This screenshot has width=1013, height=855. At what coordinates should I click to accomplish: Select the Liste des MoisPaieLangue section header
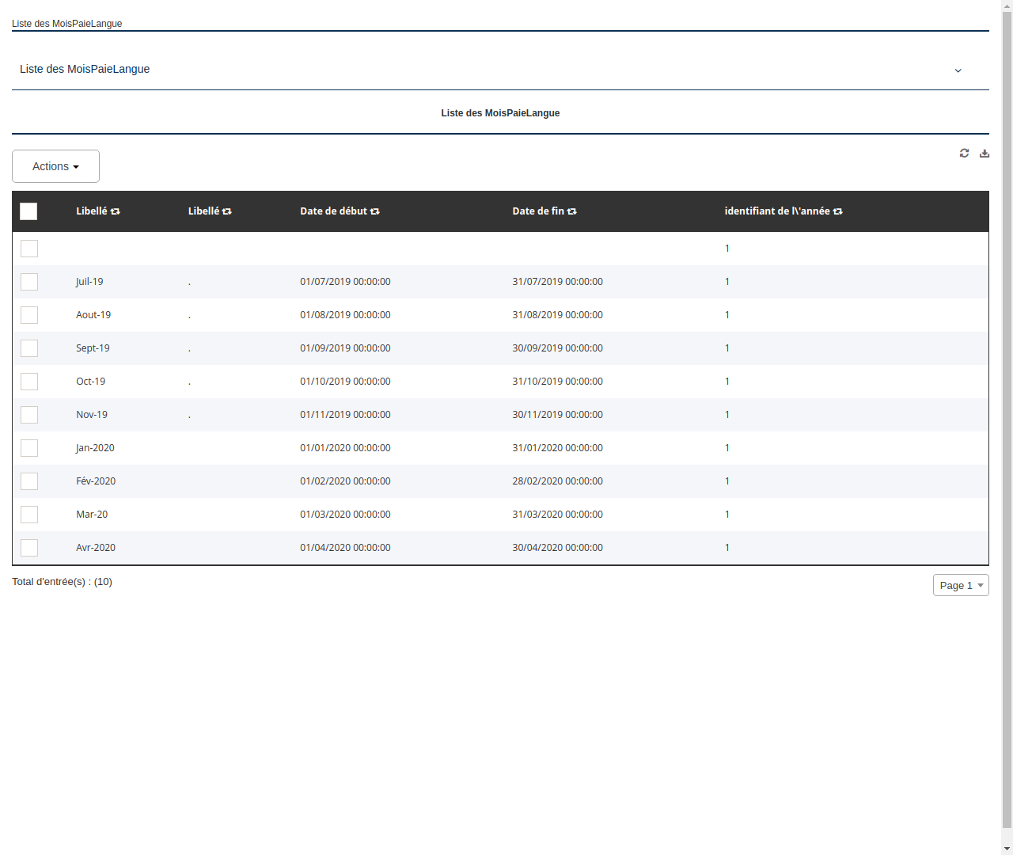point(500,113)
